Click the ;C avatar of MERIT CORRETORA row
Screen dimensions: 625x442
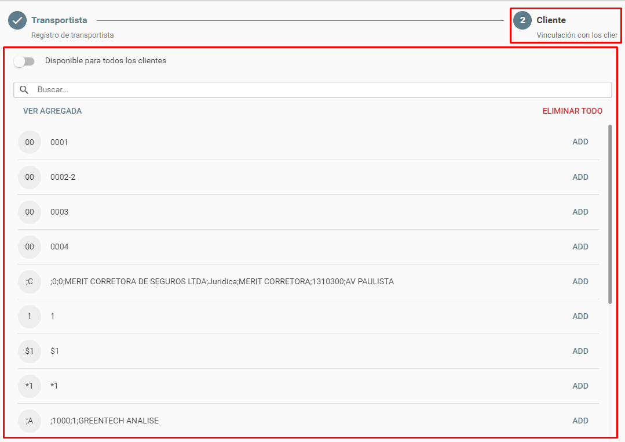[30, 281]
